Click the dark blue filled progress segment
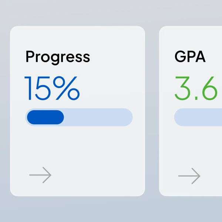222x222 pixels. click(x=46, y=117)
